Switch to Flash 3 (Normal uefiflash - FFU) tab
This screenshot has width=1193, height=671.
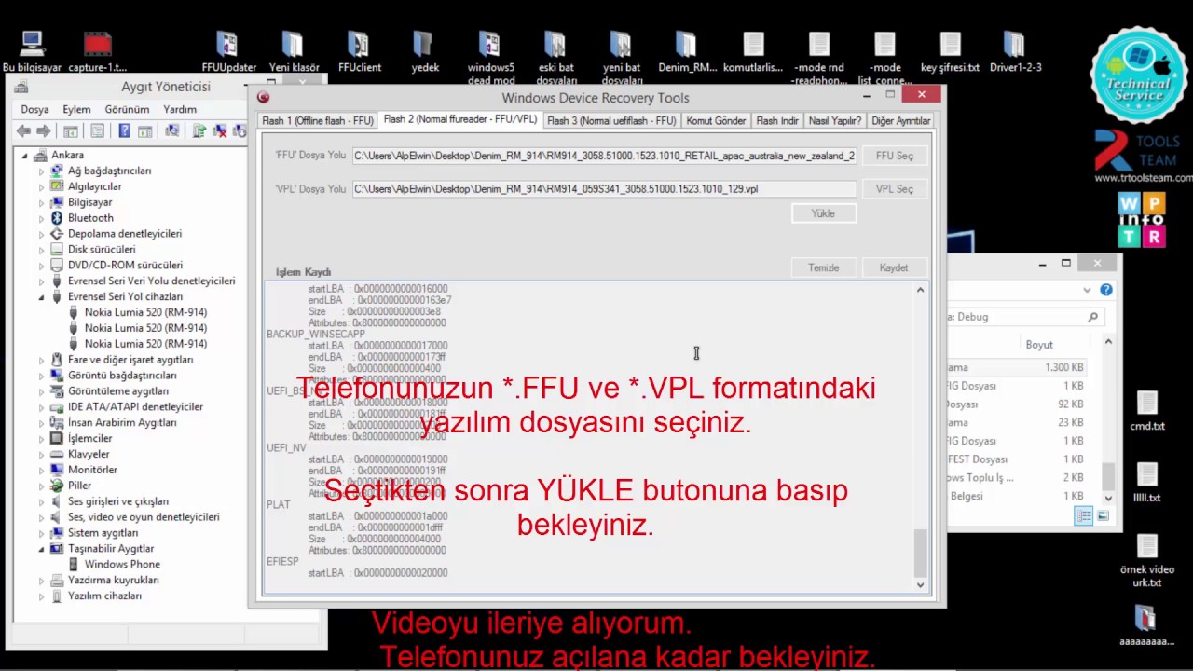[611, 121]
